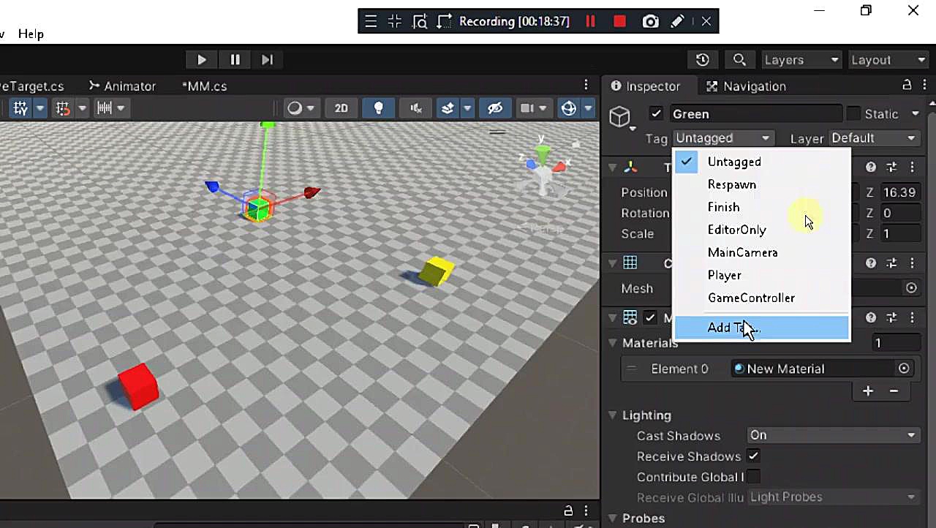The width and height of the screenshot is (936, 528).
Task: Open the Cast Shadows dropdown
Action: tap(833, 435)
